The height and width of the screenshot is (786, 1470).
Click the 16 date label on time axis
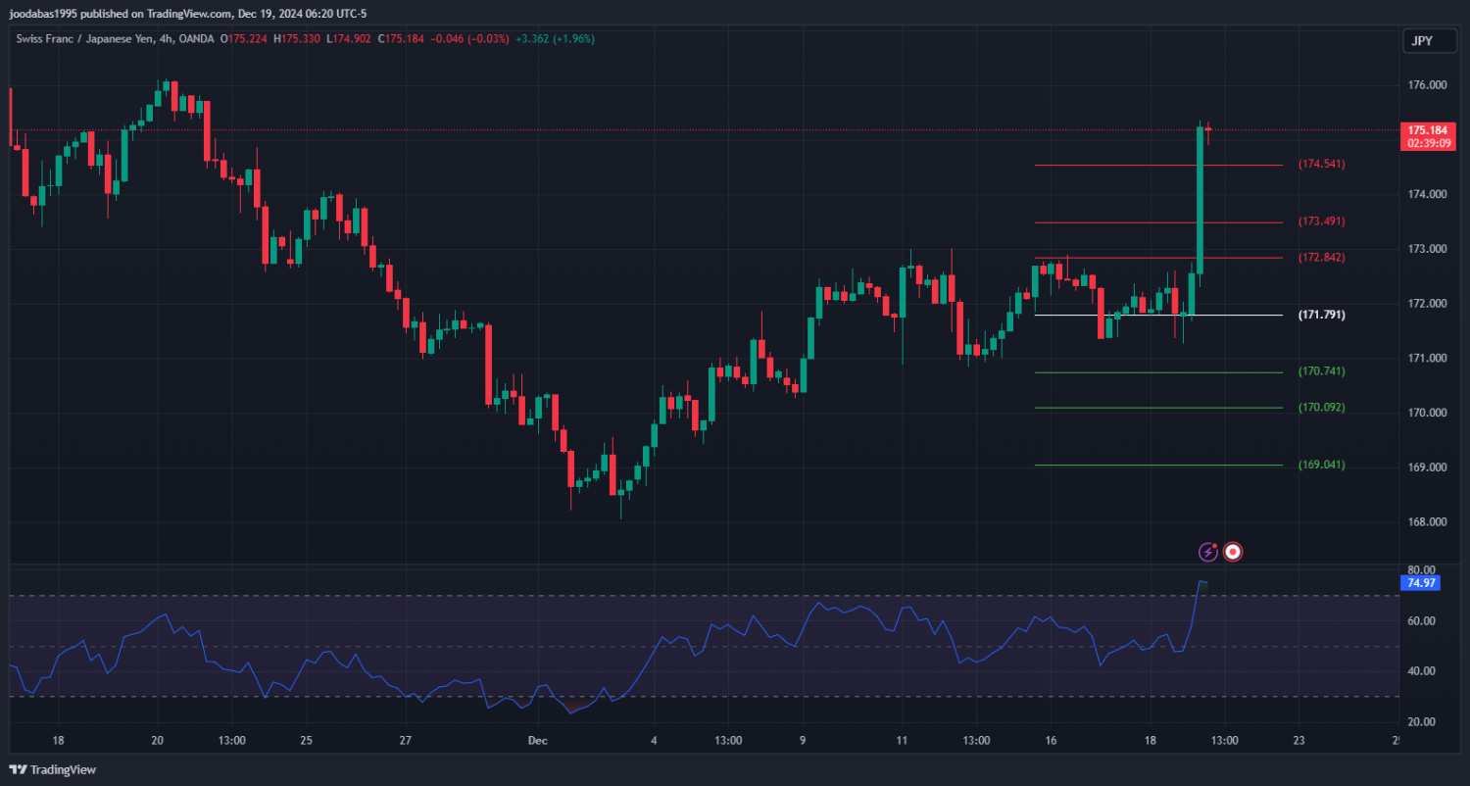1052,741
